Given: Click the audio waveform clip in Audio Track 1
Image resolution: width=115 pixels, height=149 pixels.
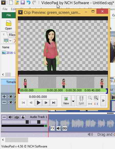Looking at the screenshot, I should click(x=82, y=123).
